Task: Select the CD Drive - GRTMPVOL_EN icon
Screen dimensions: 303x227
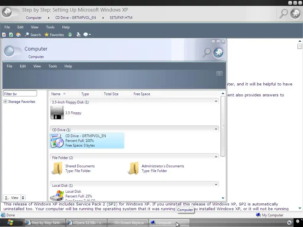Action: (57, 141)
